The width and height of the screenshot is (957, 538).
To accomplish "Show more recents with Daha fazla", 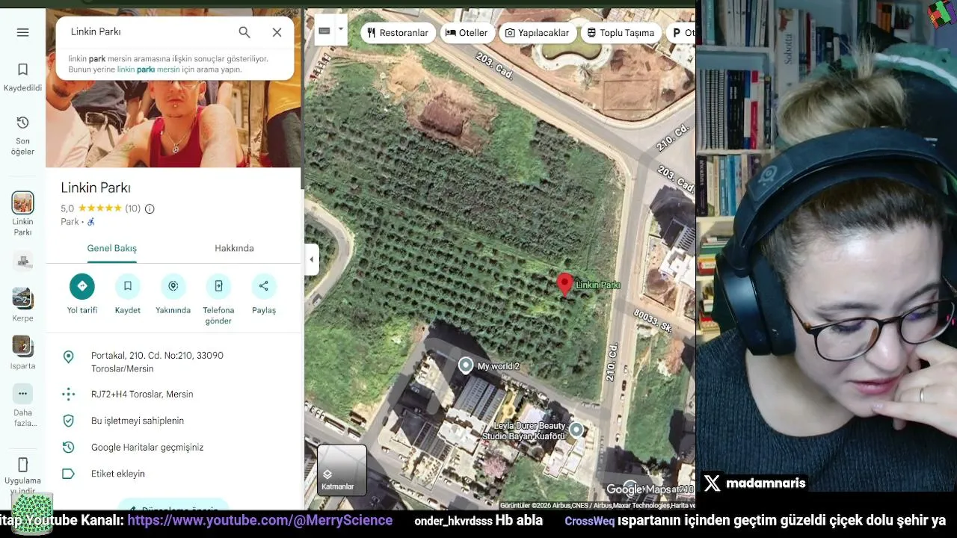I will [x=22, y=406].
